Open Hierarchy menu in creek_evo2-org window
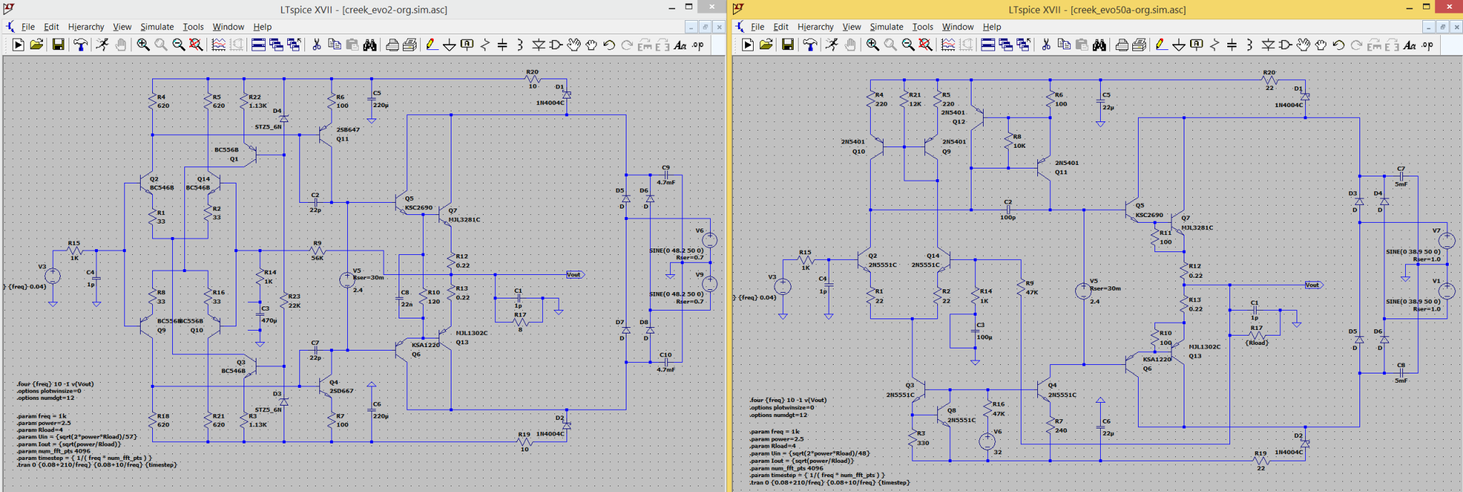Screen dimensions: 1463x492 pos(86,27)
